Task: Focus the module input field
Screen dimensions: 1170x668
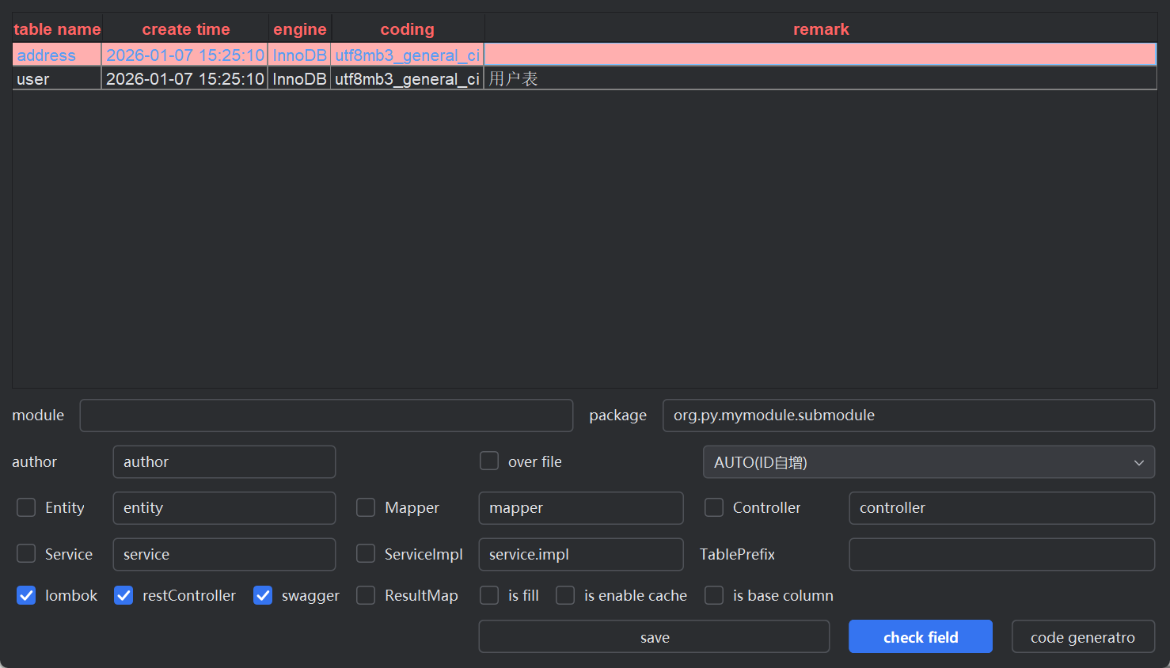Action: coord(326,416)
